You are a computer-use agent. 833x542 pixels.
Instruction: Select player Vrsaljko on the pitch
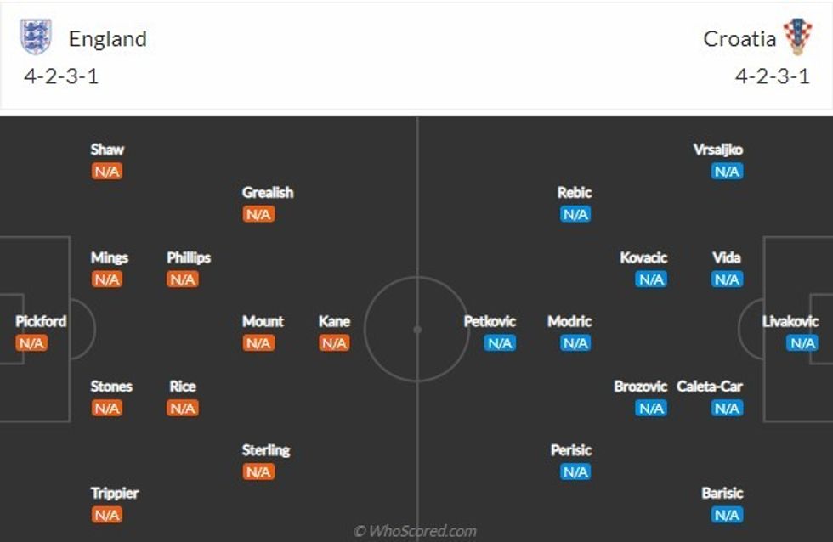(x=718, y=150)
